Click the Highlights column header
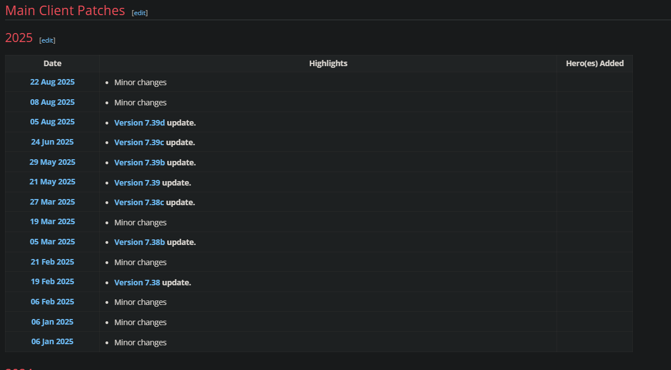 328,63
